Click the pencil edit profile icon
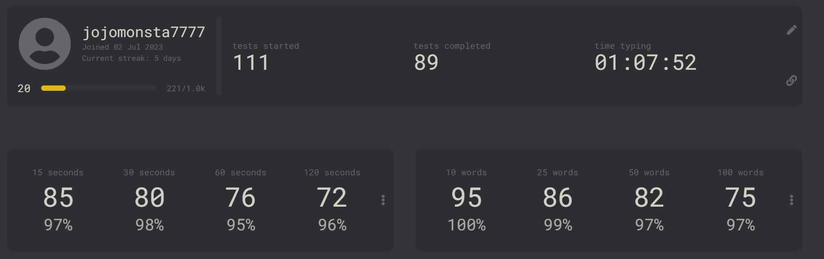Screen dimensions: 824x259 pos(791,30)
